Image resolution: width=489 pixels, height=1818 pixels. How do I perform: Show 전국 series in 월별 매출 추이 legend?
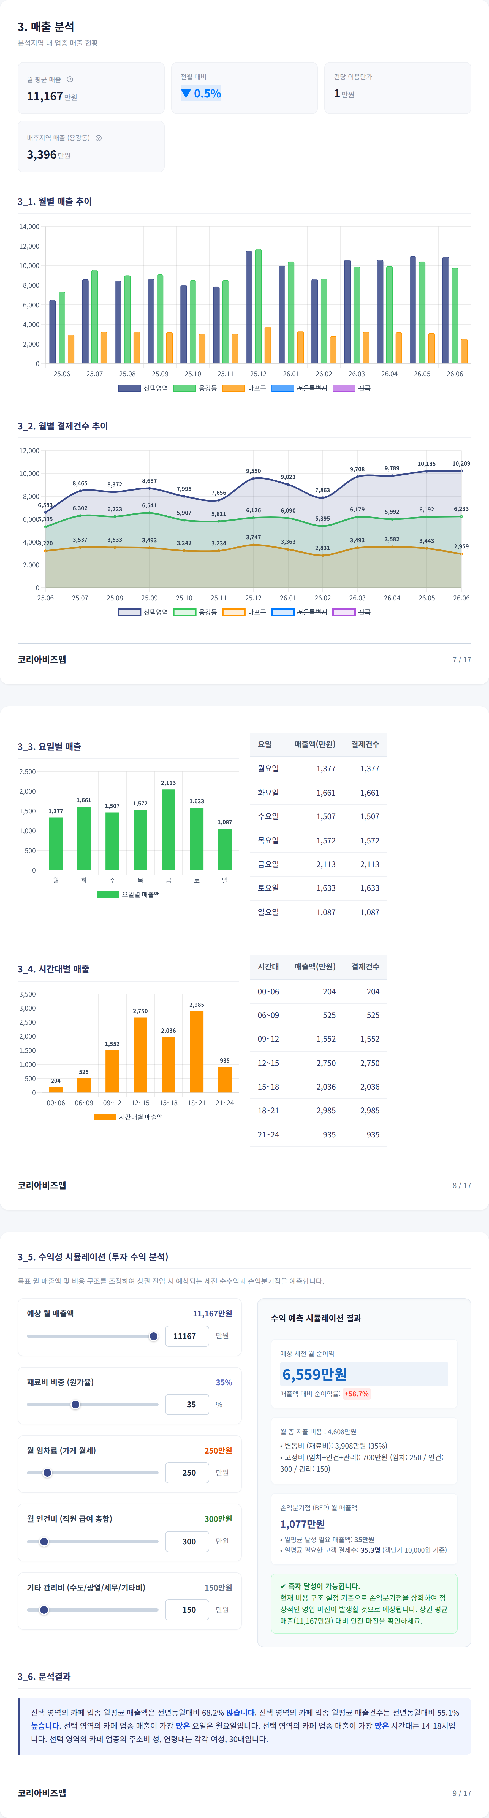click(x=351, y=388)
